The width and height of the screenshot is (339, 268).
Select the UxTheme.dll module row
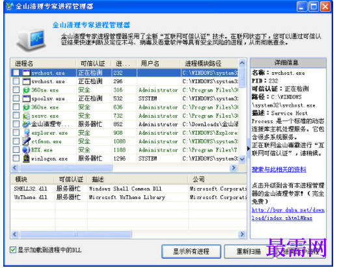pos(129,197)
